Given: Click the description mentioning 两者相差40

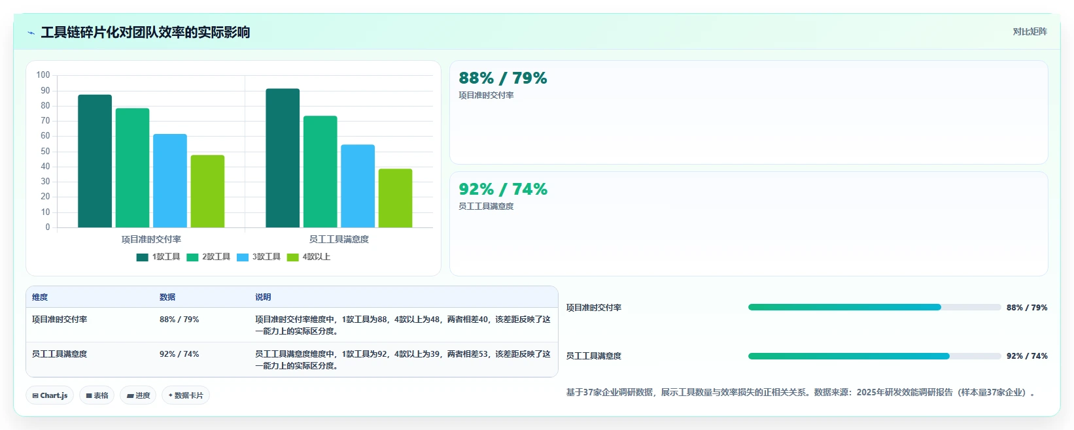Looking at the screenshot, I should 403,325.
